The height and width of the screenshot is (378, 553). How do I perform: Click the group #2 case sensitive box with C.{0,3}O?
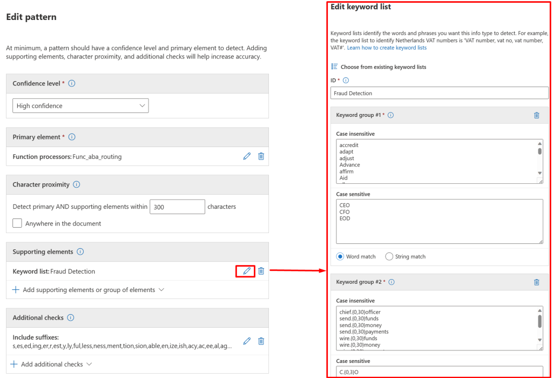[440, 372]
